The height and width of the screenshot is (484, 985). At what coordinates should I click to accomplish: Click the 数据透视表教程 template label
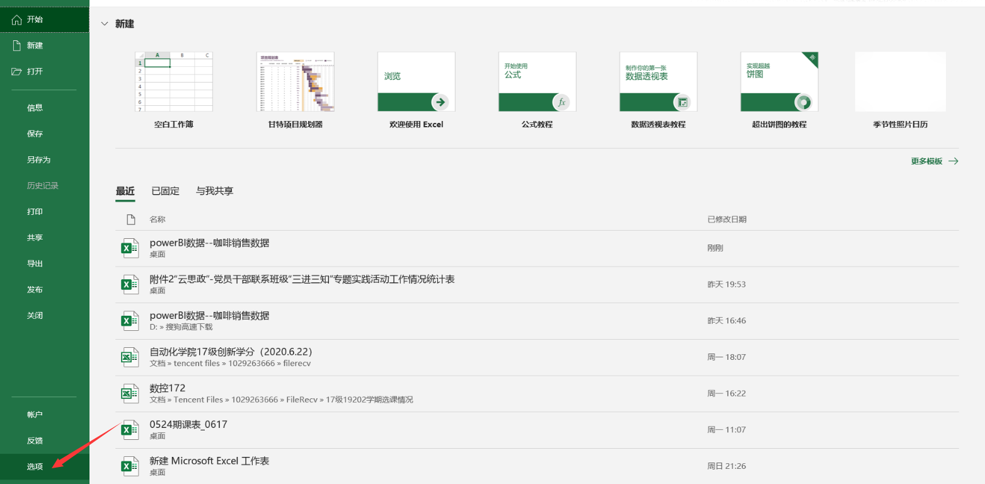(658, 125)
